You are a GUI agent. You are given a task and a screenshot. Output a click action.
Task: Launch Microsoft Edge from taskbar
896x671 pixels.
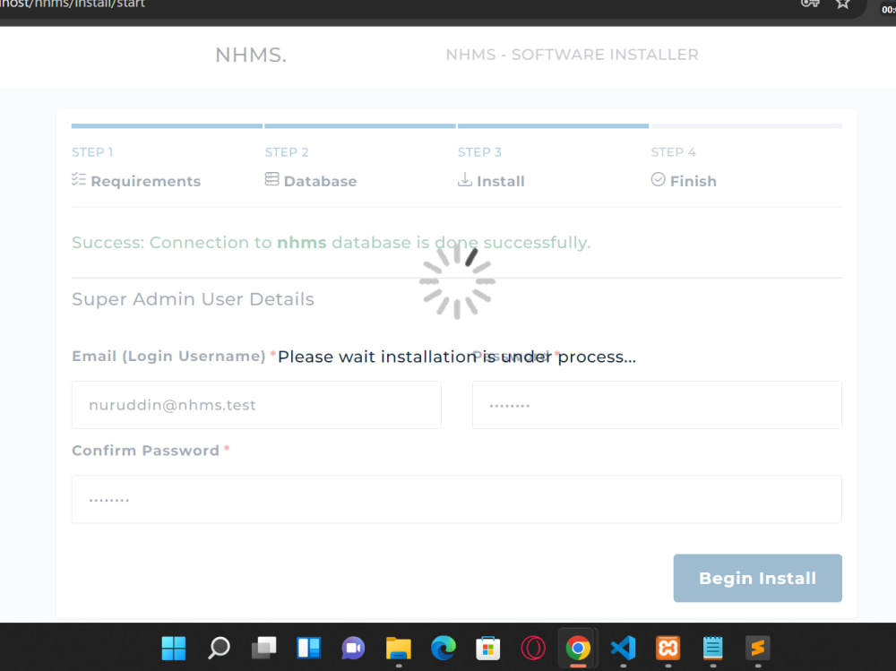tap(443, 648)
